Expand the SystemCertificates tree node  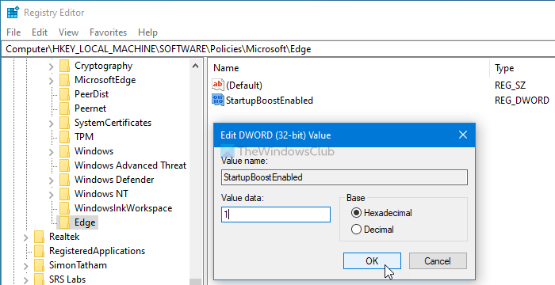coord(52,123)
